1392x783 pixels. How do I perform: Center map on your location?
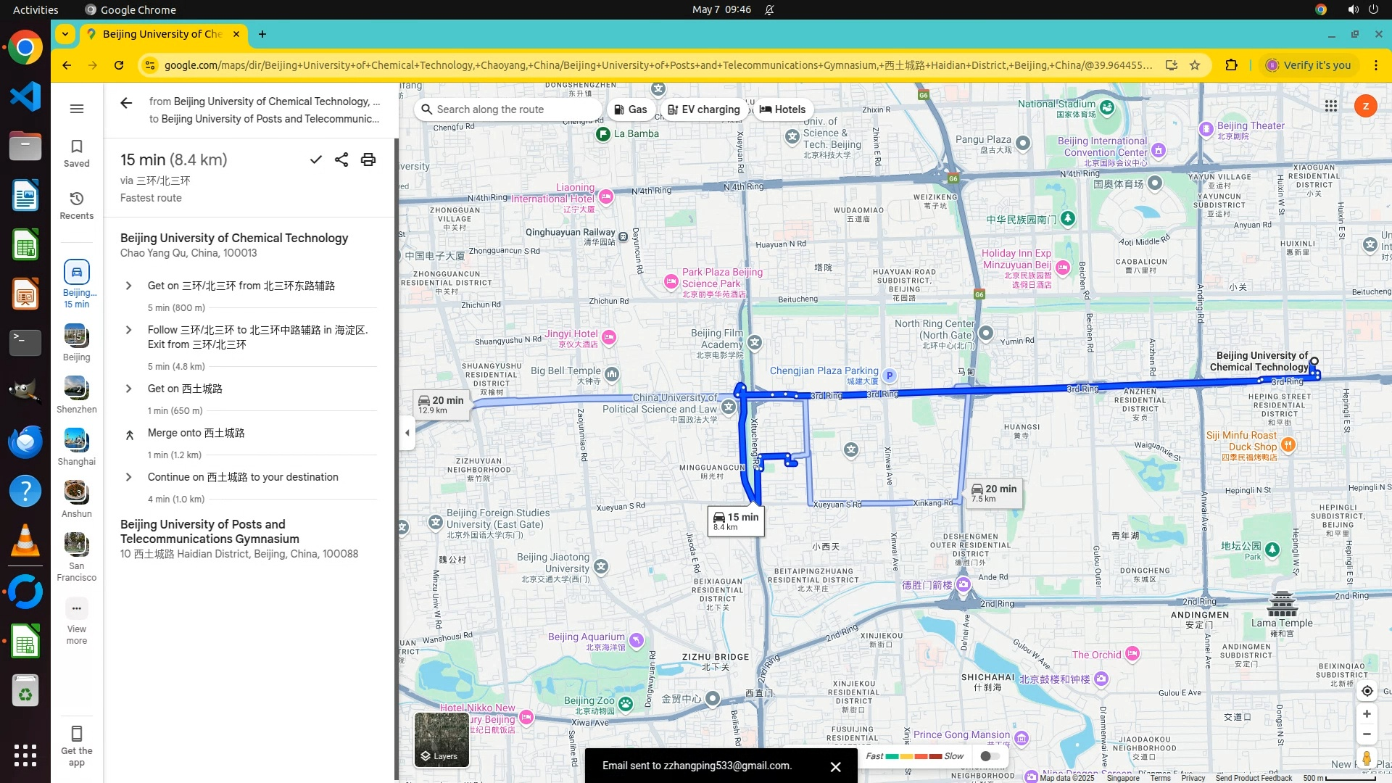point(1367,691)
